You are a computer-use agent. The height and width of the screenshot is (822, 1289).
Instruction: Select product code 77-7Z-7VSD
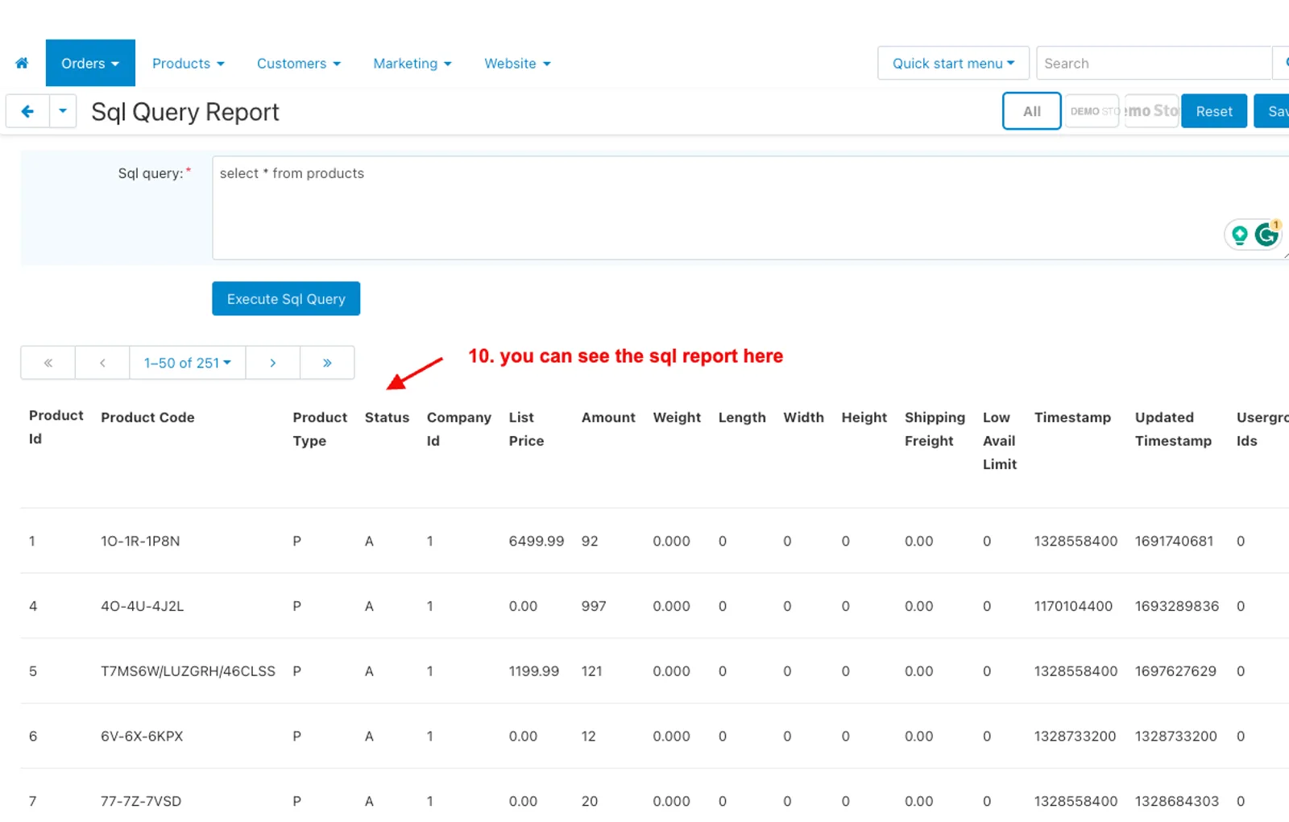(141, 802)
